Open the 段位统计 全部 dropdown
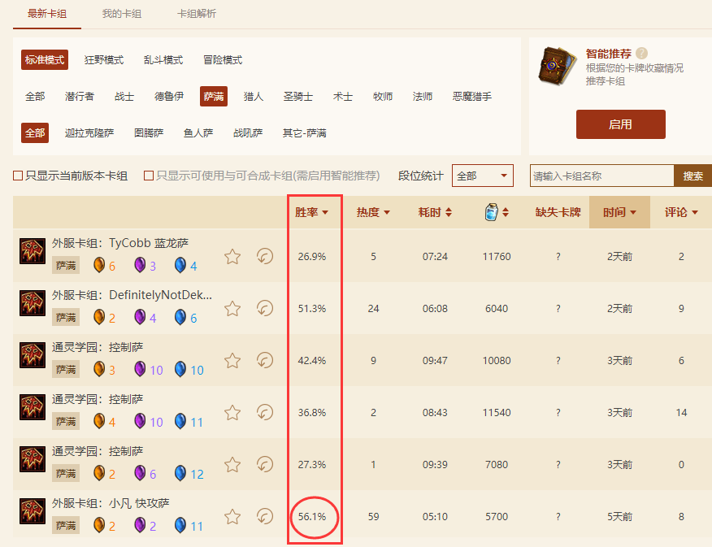This screenshot has width=712, height=547. point(482,176)
